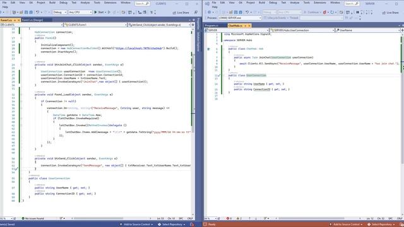Viewport: 404px width, 227px height.
Task: Click Save icon in CLIENTS toolbar
Action: [x=27, y=12]
